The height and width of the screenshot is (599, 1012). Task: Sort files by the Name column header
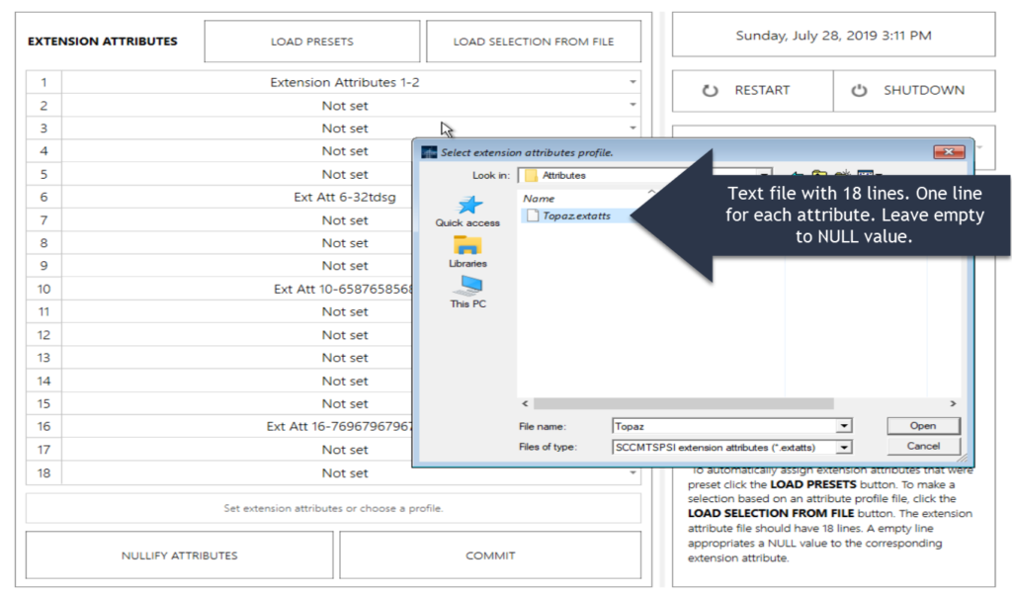coord(540,199)
